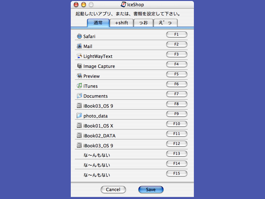The image size is (265, 199).
Task: Switch to the +shift tab
Action: click(x=121, y=23)
